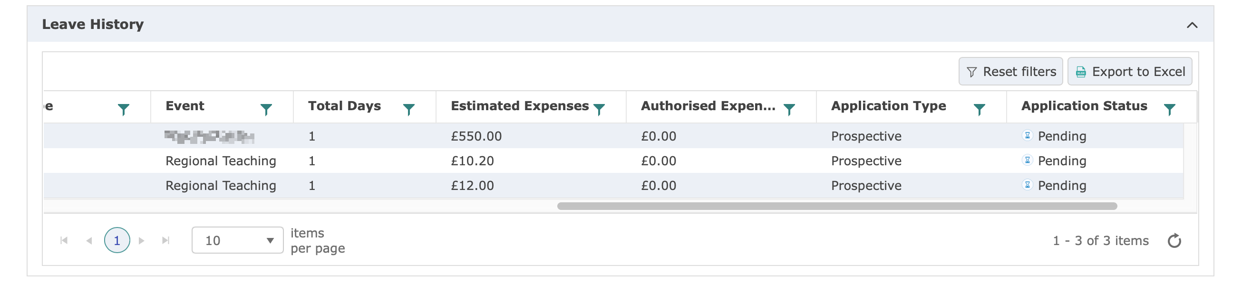1242x284 pixels.
Task: Sort by the Event column header
Action: [x=185, y=106]
